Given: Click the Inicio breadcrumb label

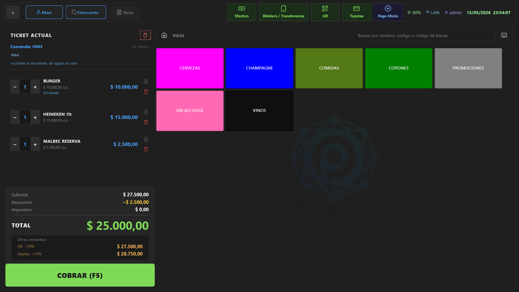Looking at the screenshot, I should pos(178,35).
